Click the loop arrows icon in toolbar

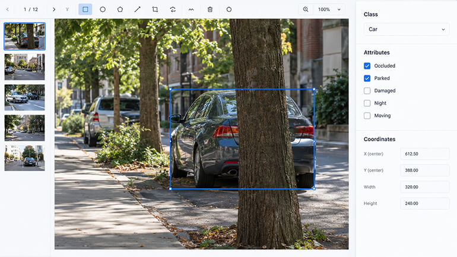173,9
